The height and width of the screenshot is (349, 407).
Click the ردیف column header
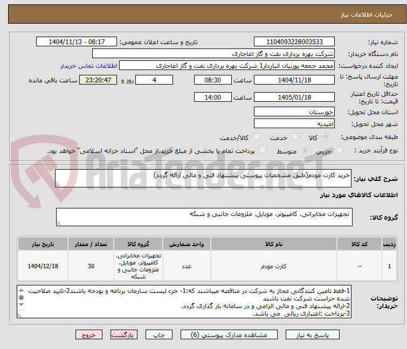[x=389, y=244]
